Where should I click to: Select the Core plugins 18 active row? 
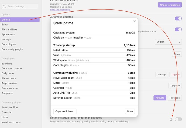[94, 65]
